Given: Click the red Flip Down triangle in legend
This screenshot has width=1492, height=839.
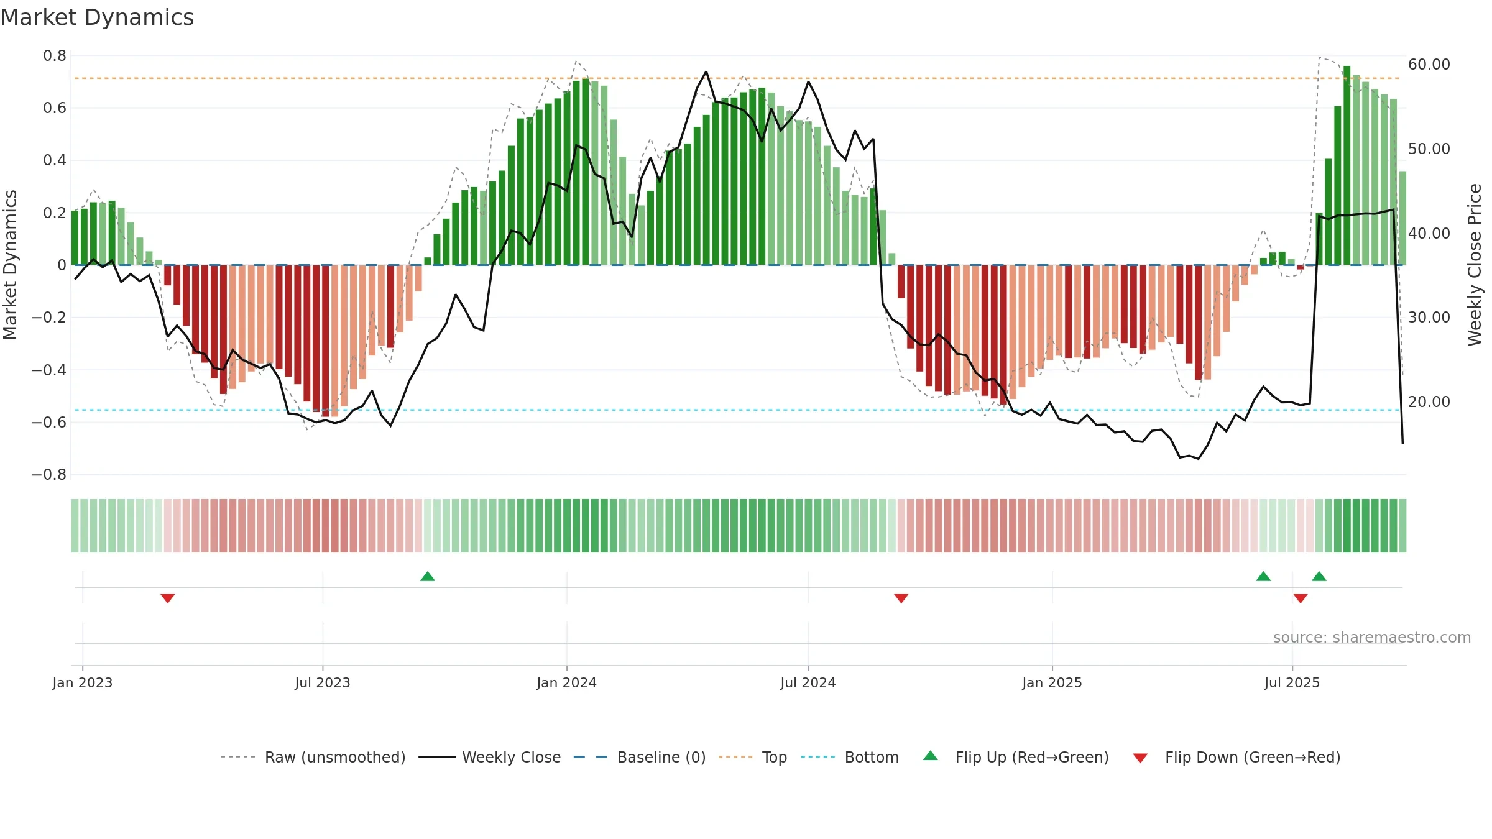Looking at the screenshot, I should [x=1140, y=758].
